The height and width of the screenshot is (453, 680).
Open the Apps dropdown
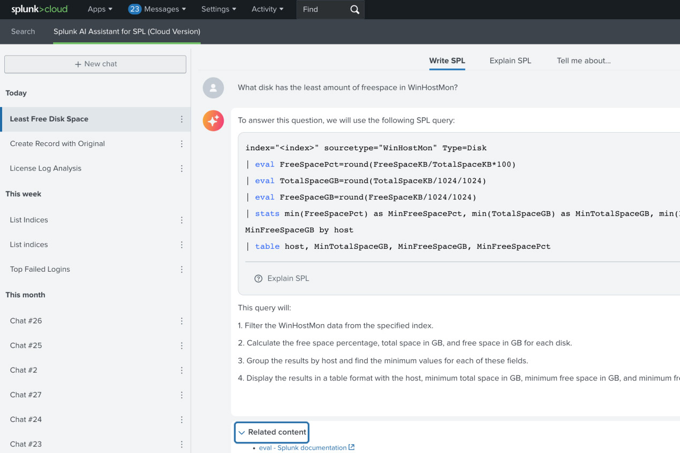coord(100,9)
